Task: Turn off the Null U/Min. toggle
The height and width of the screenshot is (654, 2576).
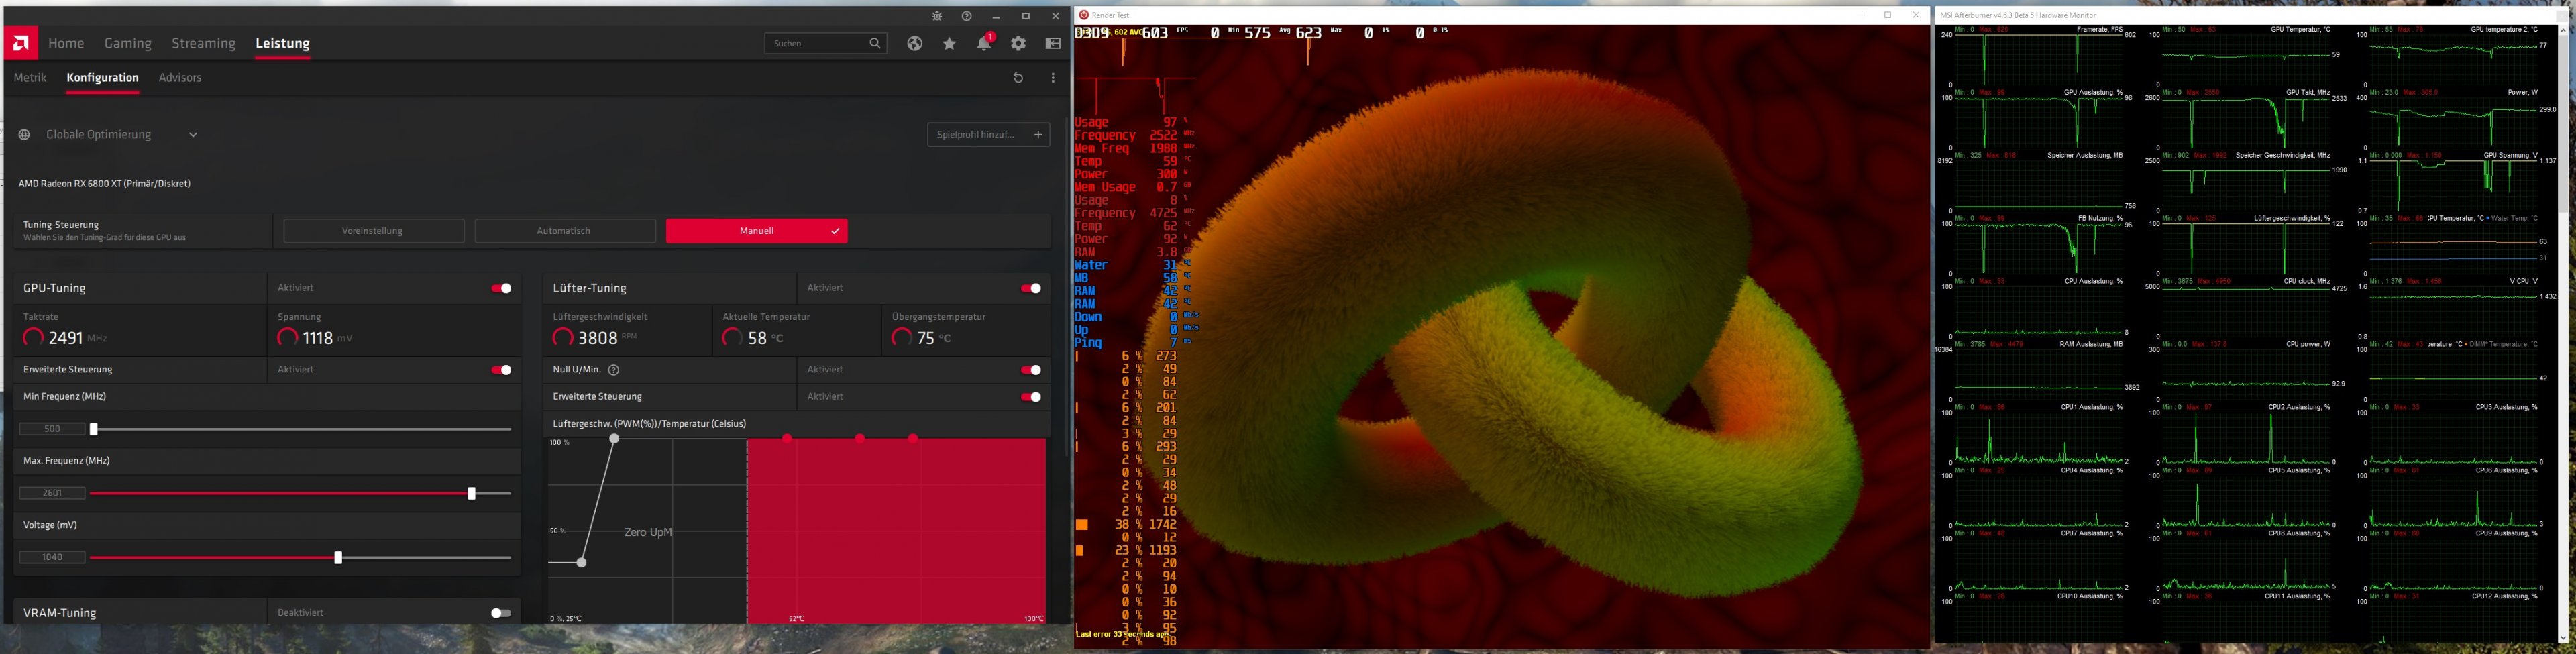Action: (1031, 370)
